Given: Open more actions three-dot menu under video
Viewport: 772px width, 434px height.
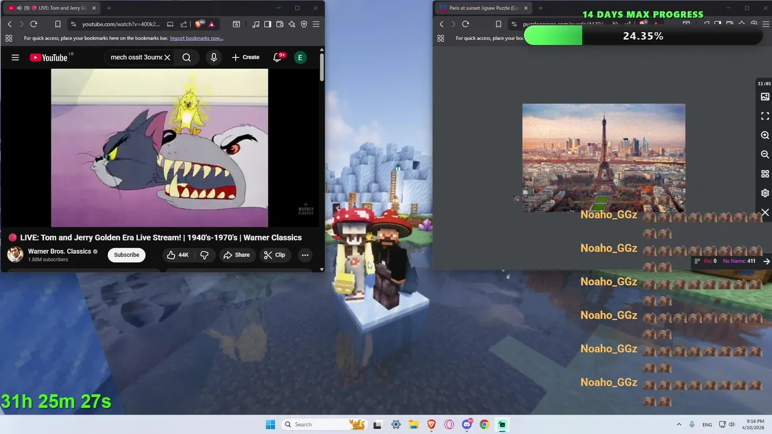Looking at the screenshot, I should click(305, 254).
